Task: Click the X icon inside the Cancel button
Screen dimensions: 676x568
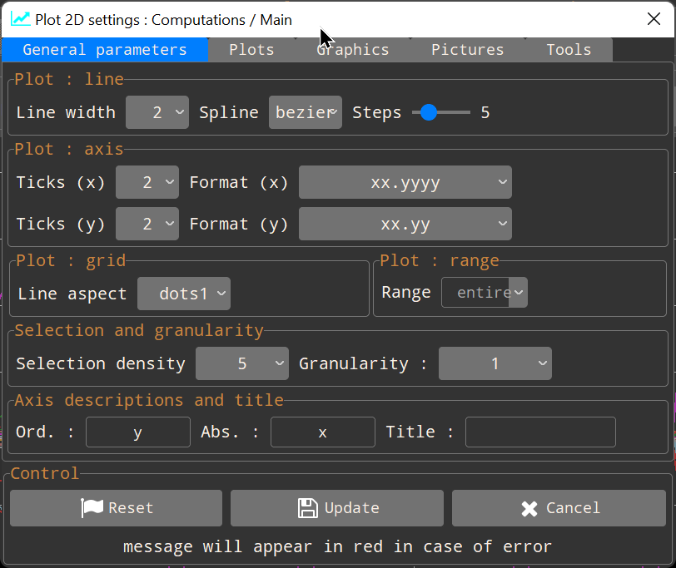Action: pyautogui.click(x=528, y=508)
